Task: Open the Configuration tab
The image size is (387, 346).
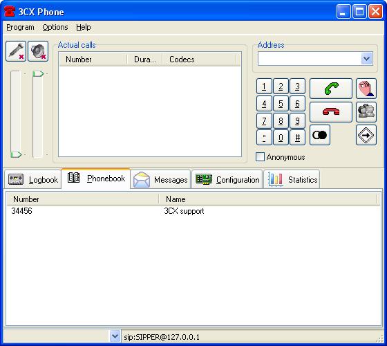Action: tap(227, 179)
